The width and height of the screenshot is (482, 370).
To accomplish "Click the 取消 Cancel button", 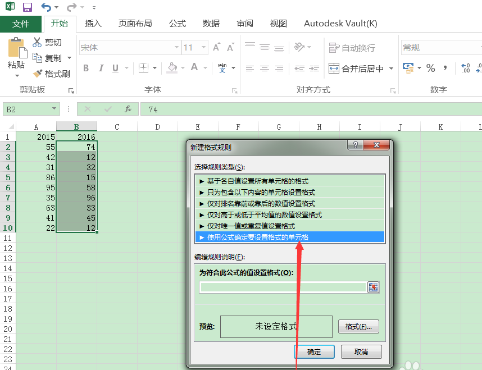I will pyautogui.click(x=361, y=351).
